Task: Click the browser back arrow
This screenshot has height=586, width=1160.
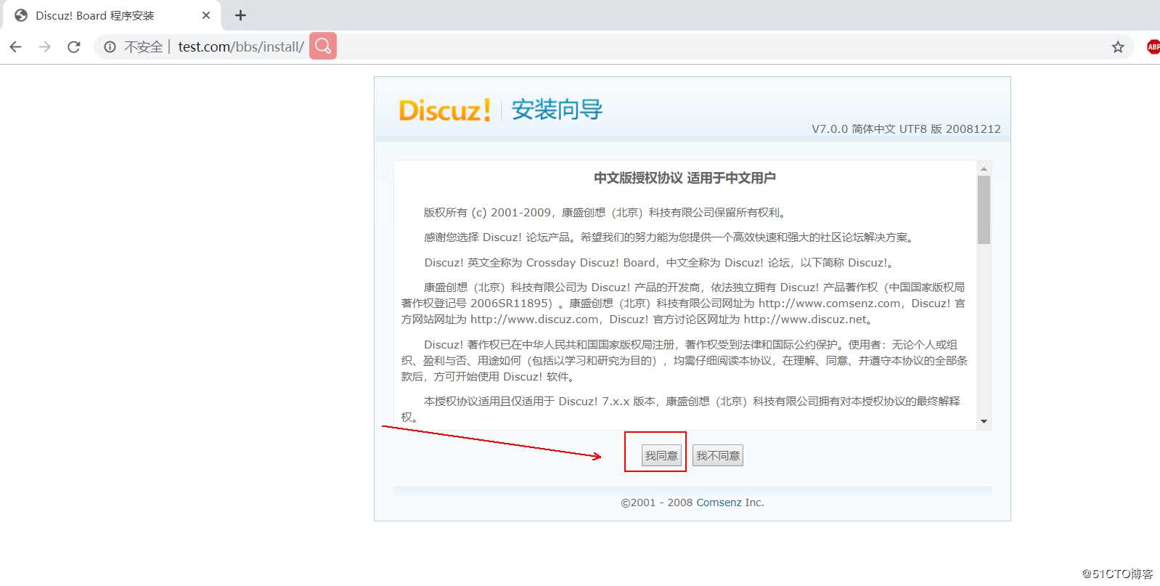Action: click(x=15, y=46)
